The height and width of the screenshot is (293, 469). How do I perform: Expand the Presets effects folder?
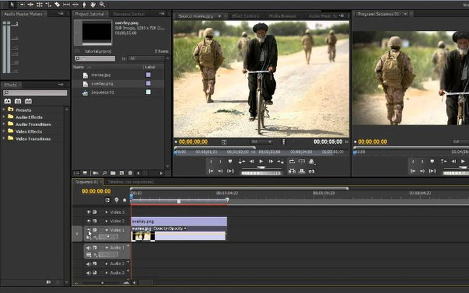(4, 109)
